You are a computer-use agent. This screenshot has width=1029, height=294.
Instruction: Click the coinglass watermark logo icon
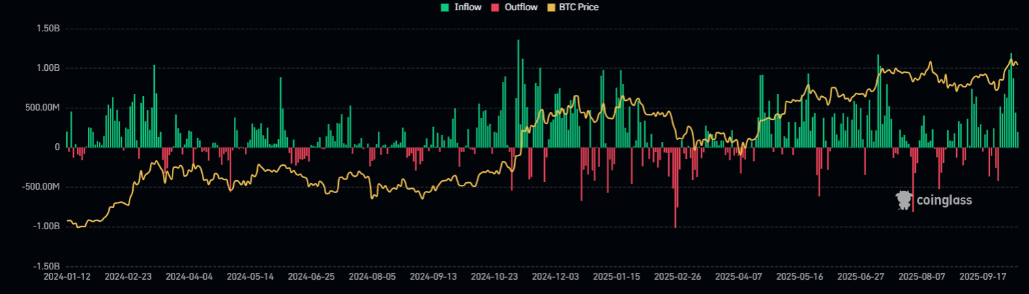[904, 200]
